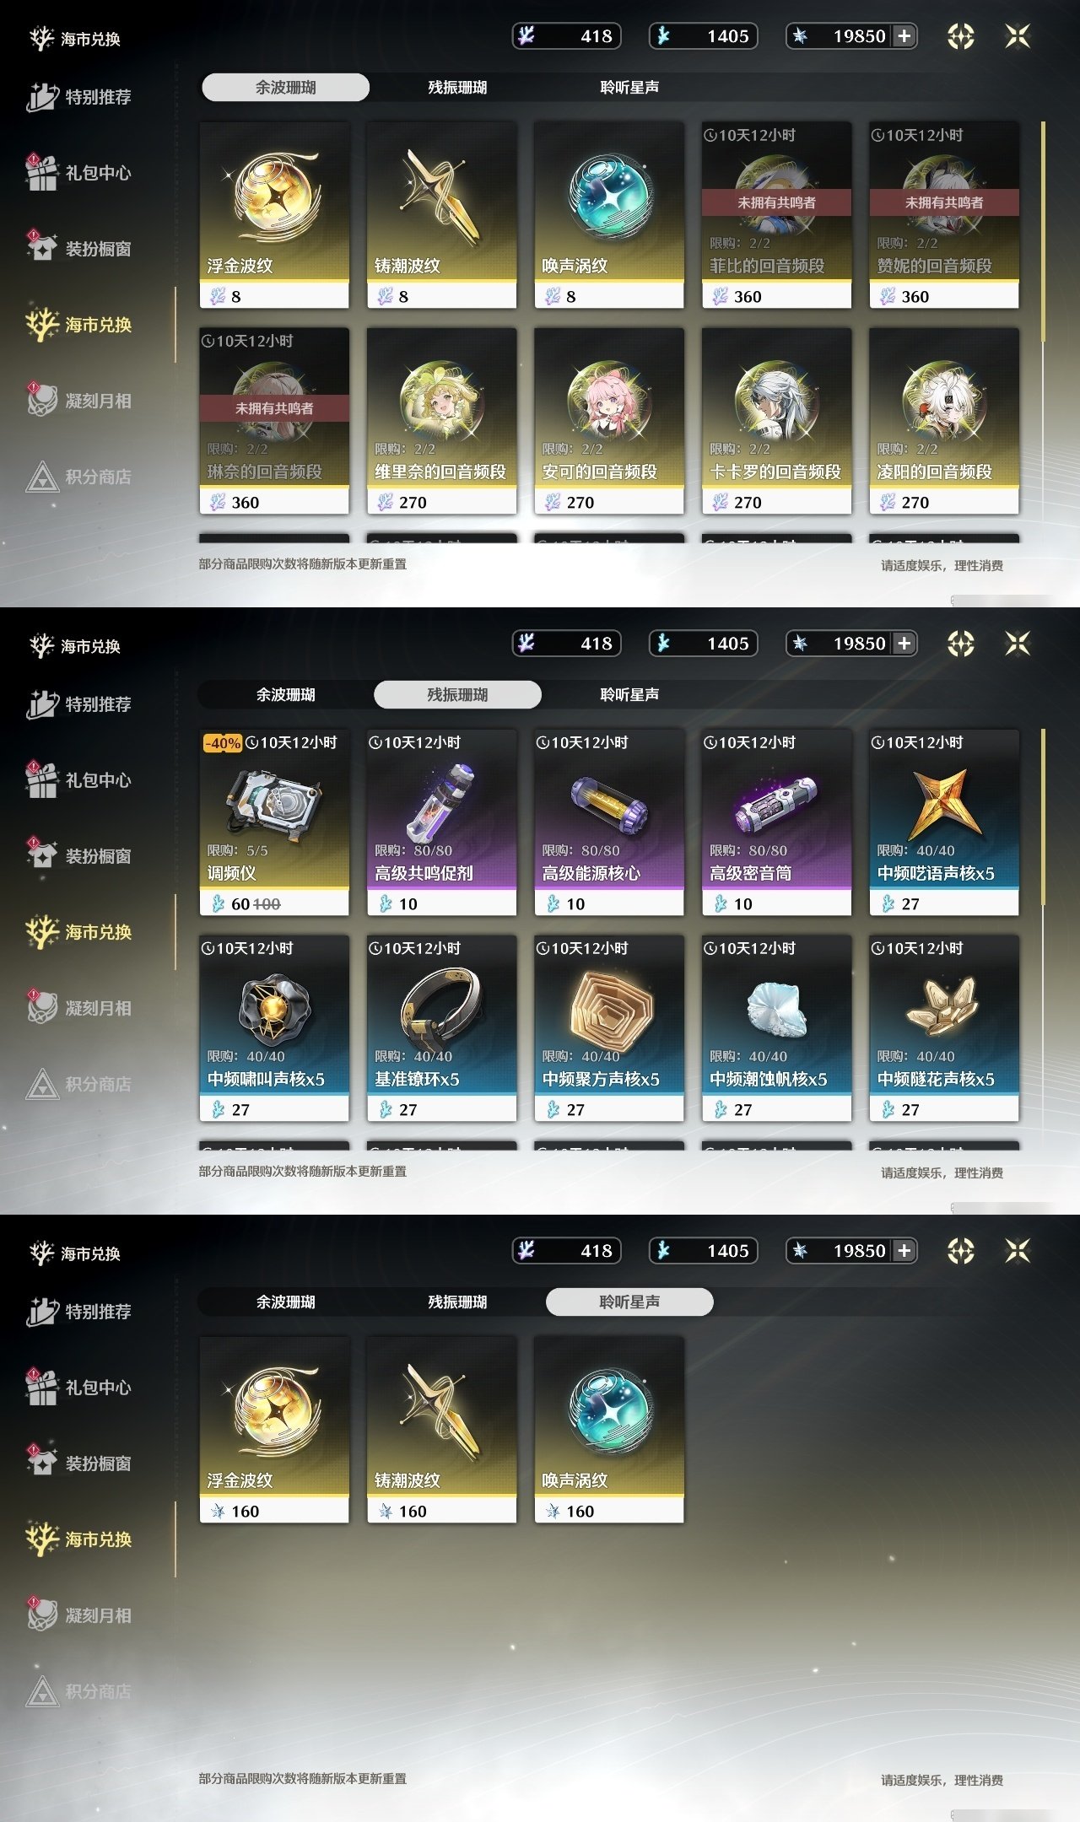Open 凌阳的回音频段 character card

pyautogui.click(x=944, y=421)
